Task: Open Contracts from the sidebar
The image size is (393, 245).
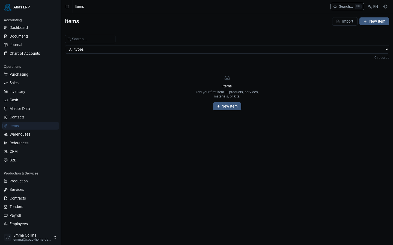Action: [x=30, y=198]
